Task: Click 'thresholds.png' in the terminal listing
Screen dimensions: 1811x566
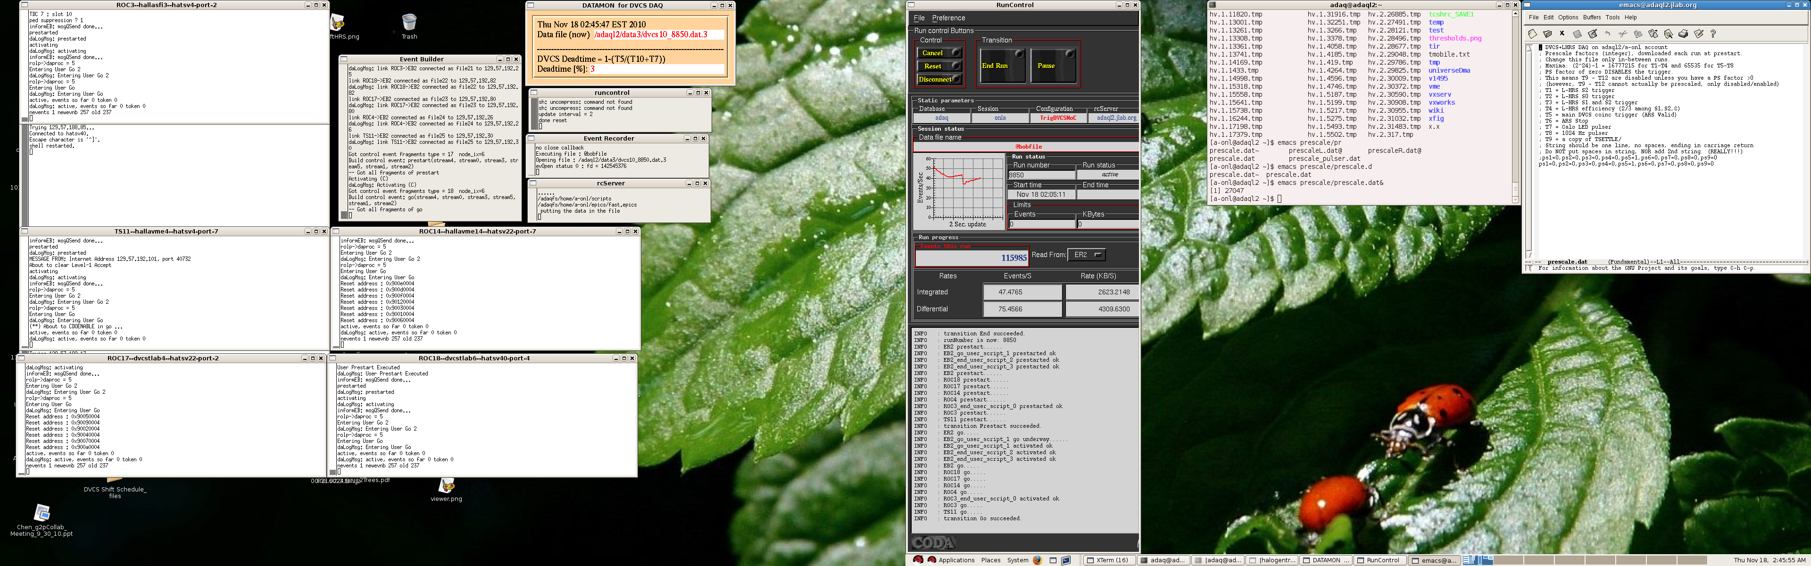Action: tap(1454, 38)
